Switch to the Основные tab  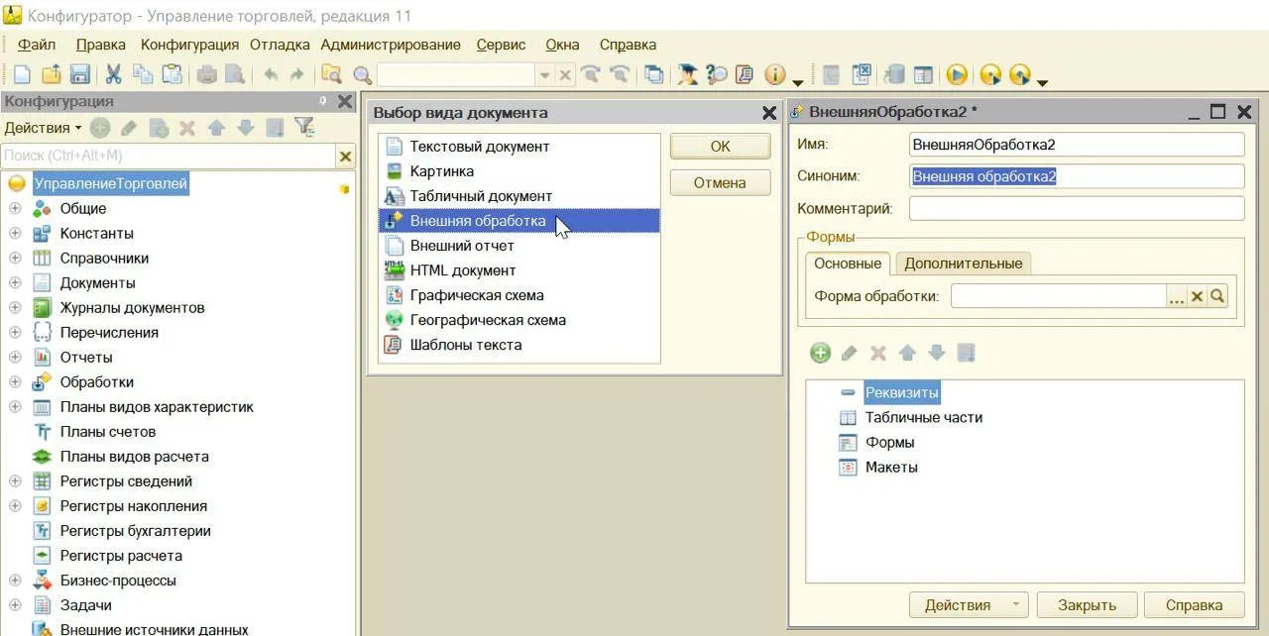point(848,264)
